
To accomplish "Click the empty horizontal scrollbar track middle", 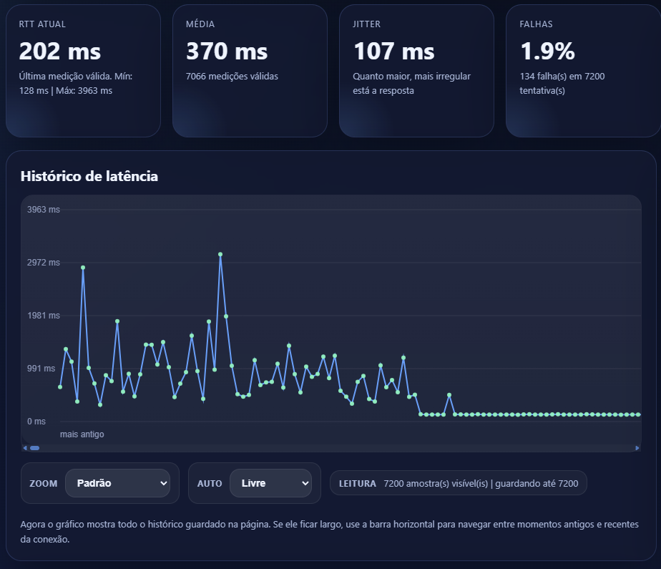I will [330, 448].
